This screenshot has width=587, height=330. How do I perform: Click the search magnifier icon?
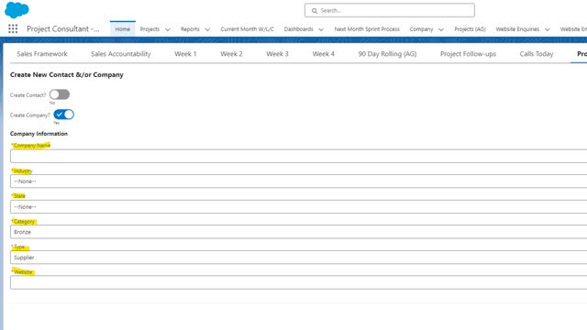315,11
